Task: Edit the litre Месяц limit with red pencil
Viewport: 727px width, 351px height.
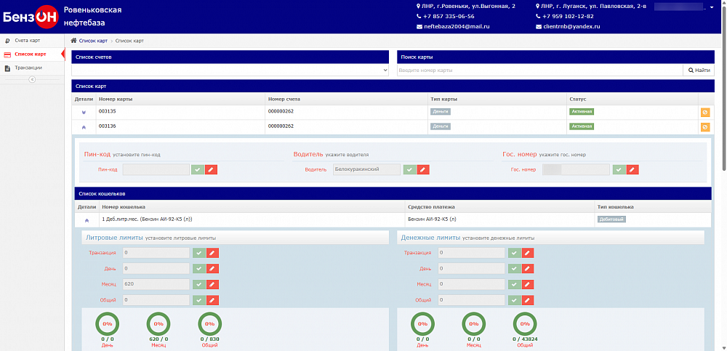Action: 212,284
